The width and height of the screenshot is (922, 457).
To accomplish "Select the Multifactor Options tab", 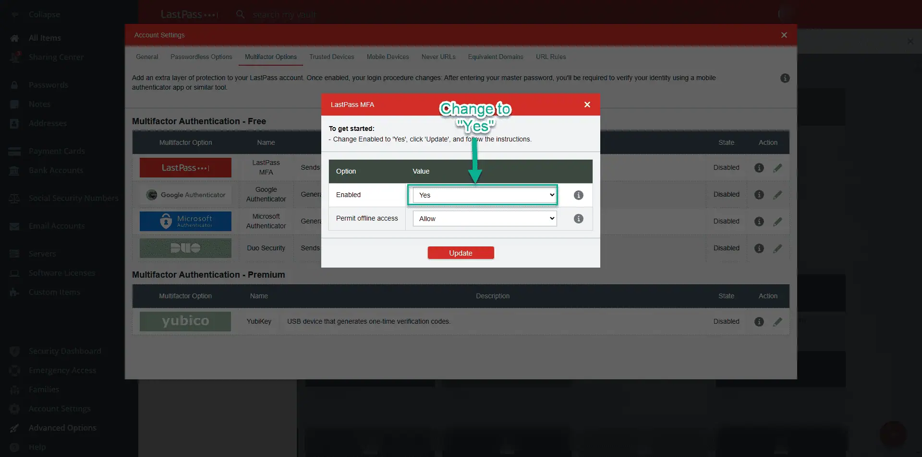I will pyautogui.click(x=271, y=57).
